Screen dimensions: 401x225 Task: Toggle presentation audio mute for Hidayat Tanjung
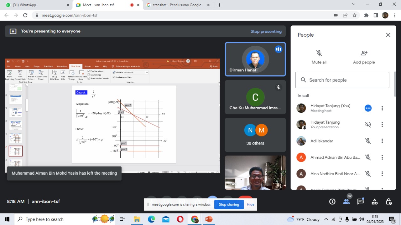(368, 125)
